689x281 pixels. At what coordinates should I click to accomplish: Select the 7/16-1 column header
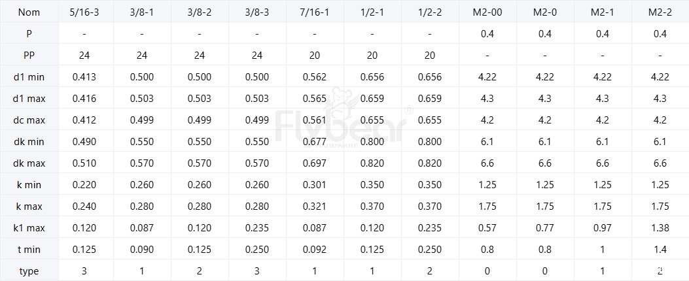315,12
